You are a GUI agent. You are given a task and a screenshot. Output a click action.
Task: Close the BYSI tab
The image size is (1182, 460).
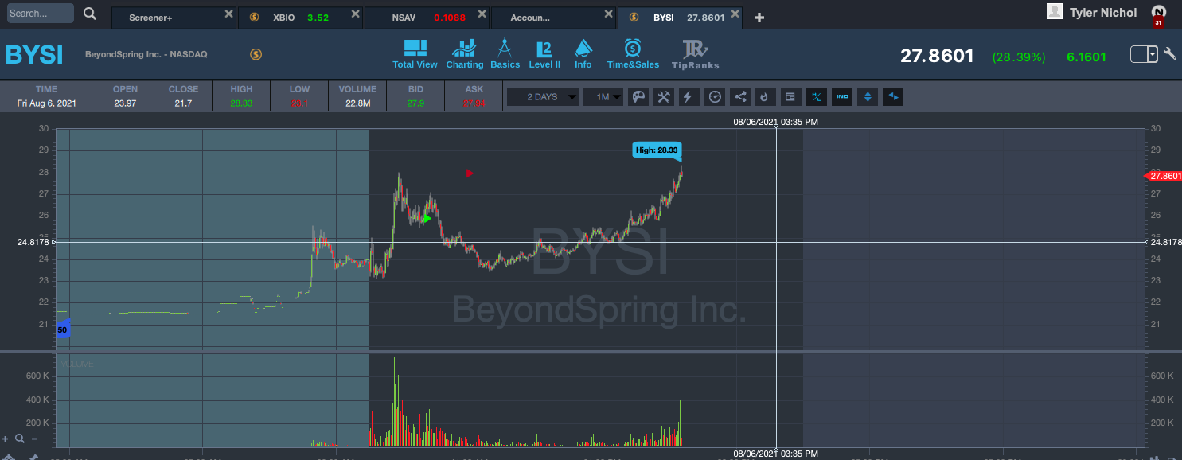pos(735,14)
